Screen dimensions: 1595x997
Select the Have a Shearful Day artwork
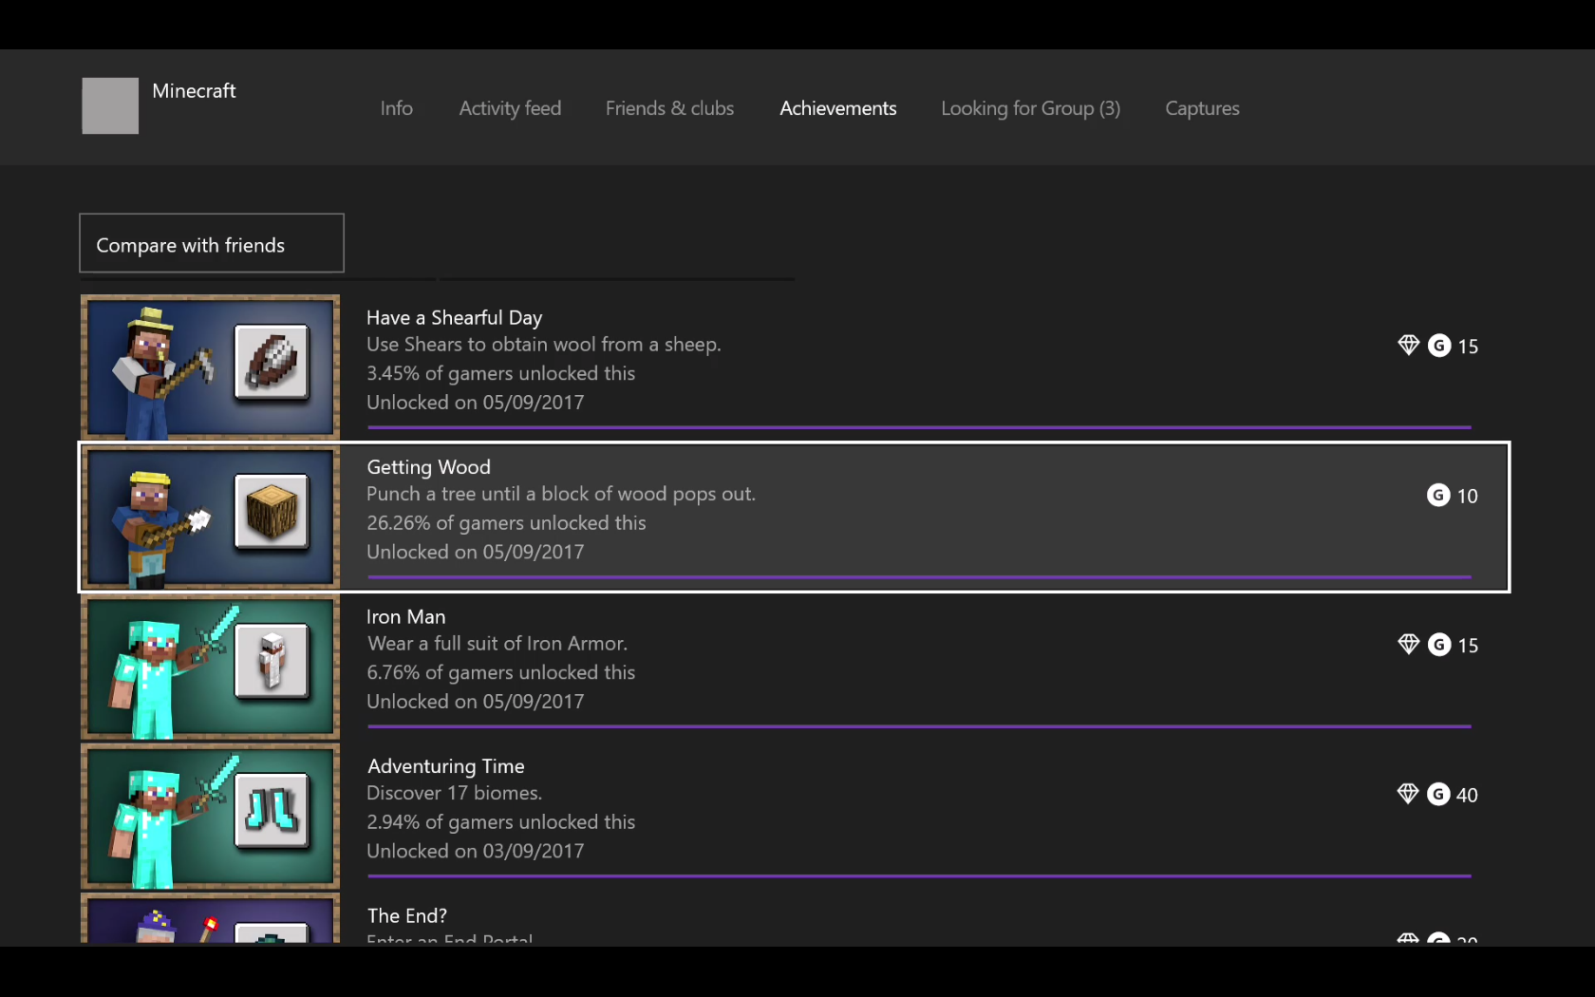pos(210,367)
